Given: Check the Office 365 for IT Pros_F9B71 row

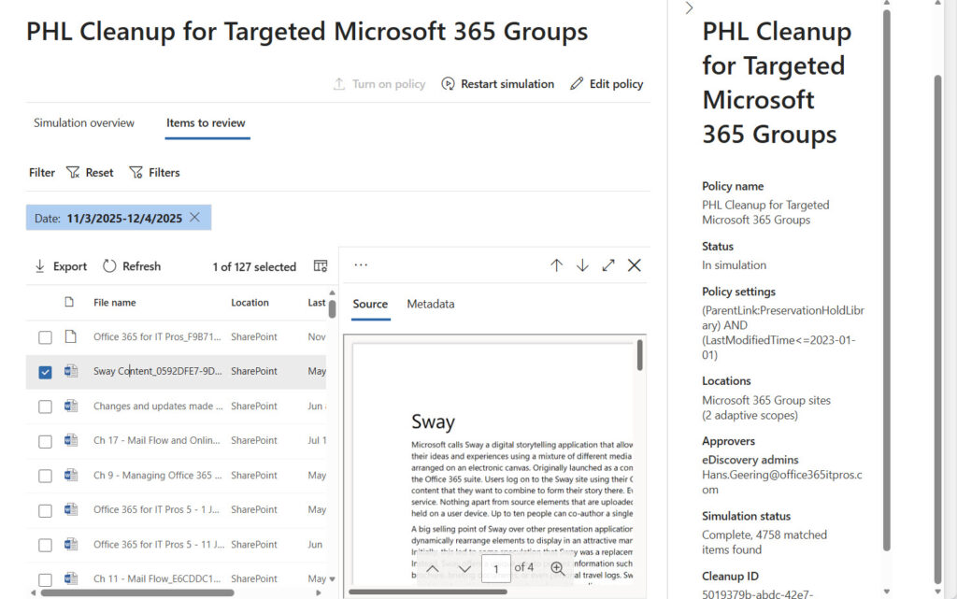Looking at the screenshot, I should pos(45,337).
